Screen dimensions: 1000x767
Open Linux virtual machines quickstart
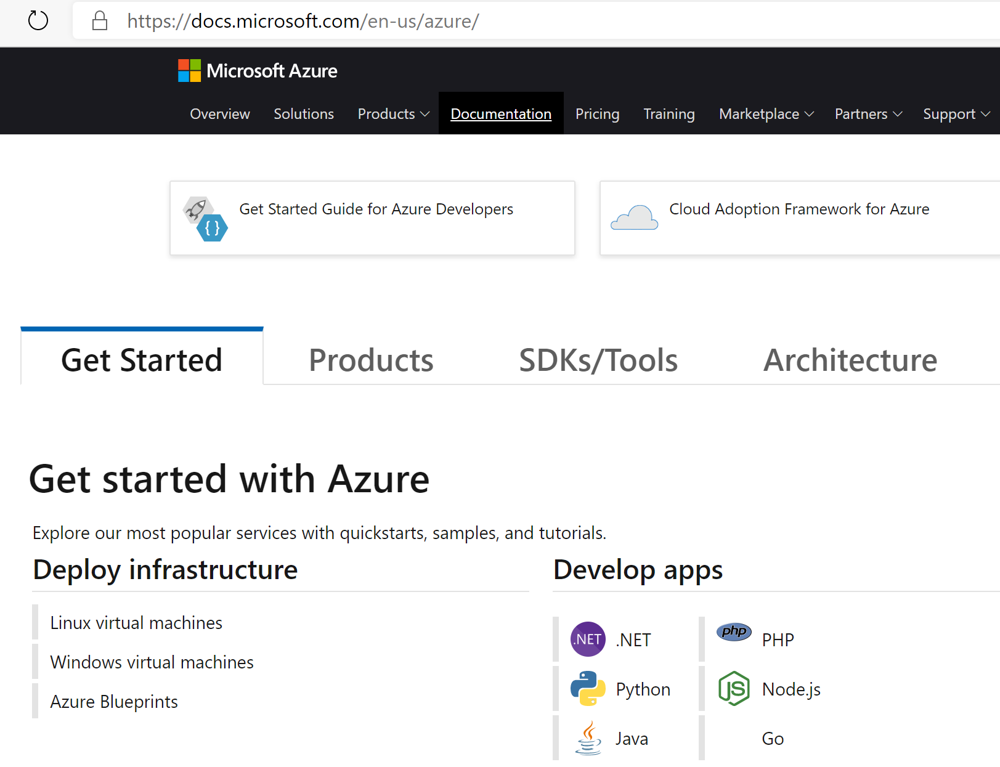click(136, 622)
